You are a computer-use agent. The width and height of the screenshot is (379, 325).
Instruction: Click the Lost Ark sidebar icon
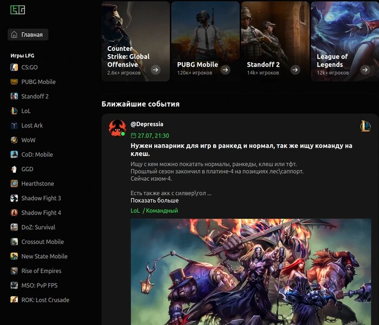(x=14, y=125)
